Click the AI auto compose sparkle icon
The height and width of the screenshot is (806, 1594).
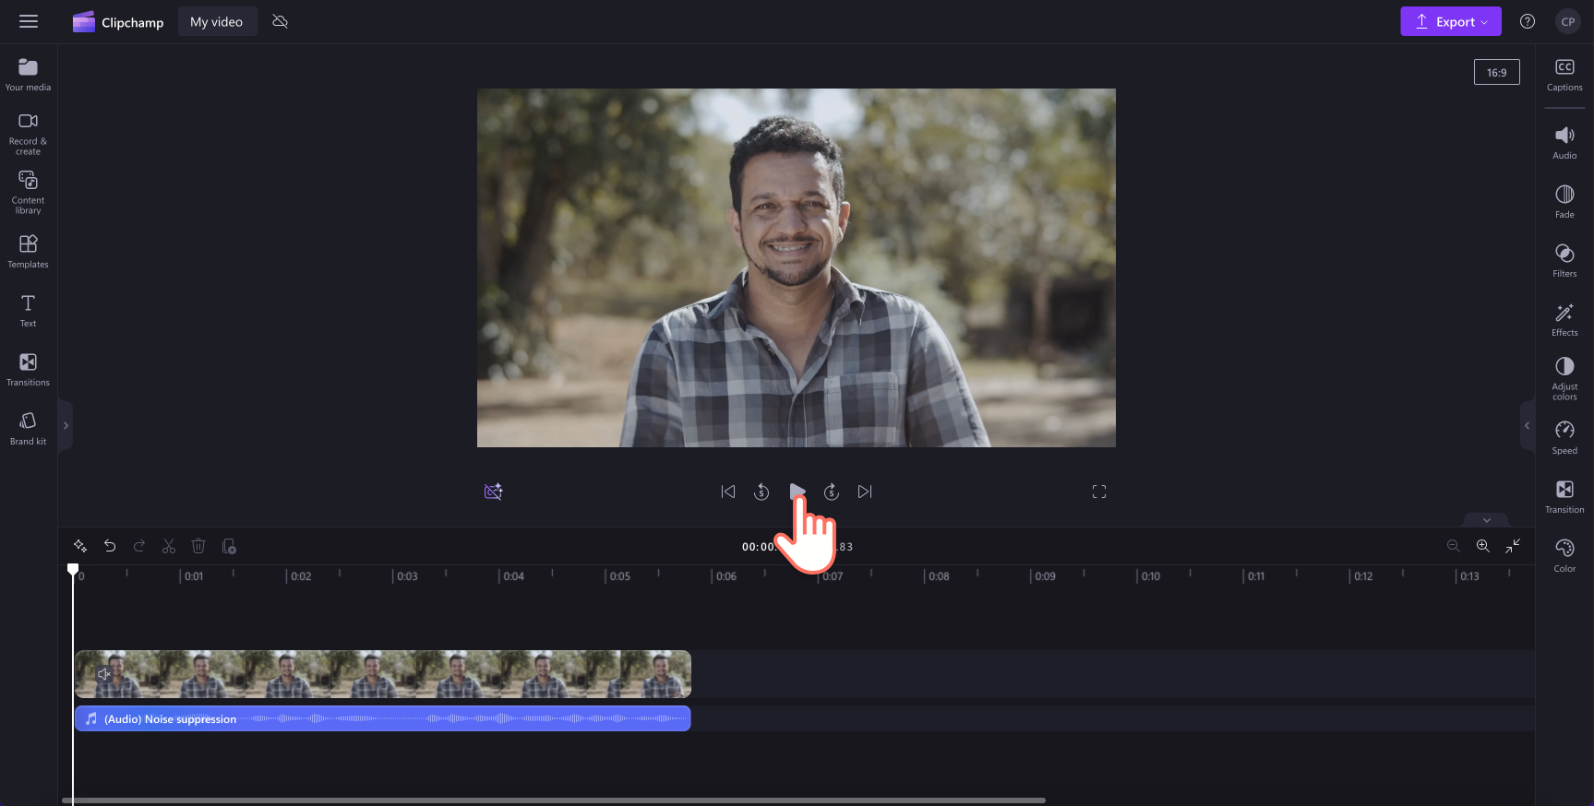(x=80, y=546)
